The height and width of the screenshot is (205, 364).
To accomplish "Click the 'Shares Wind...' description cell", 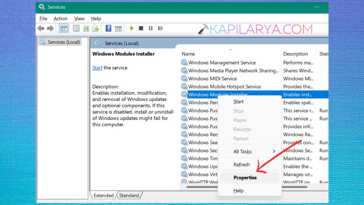I will [298, 70].
